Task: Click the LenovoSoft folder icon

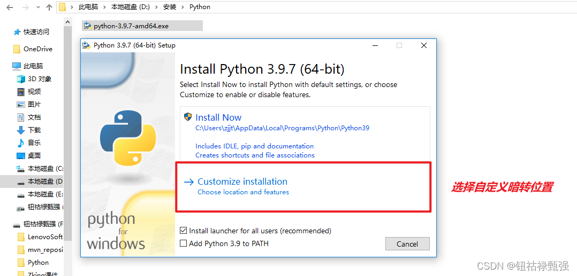Action: tap(21, 236)
